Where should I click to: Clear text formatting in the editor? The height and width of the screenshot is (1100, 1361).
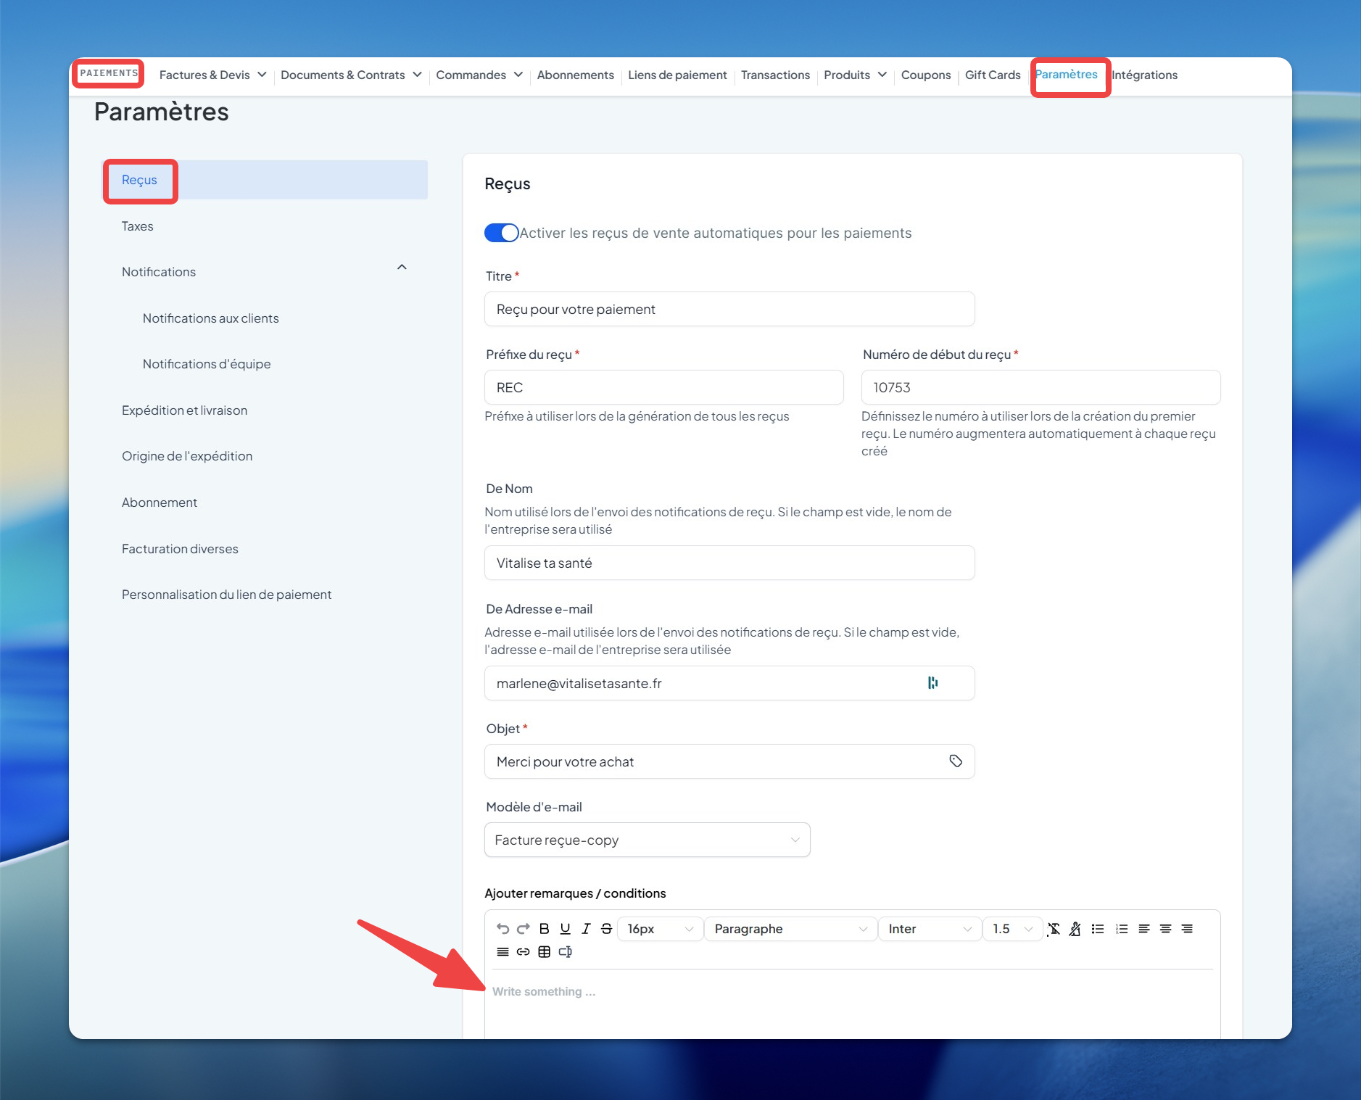click(1054, 929)
